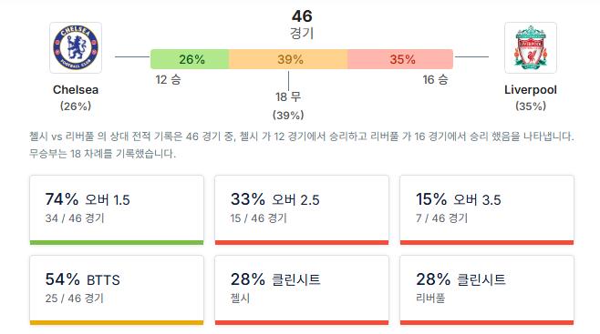Click the 16 승 label under red bar
The width and height of the screenshot is (600, 334).
(435, 80)
